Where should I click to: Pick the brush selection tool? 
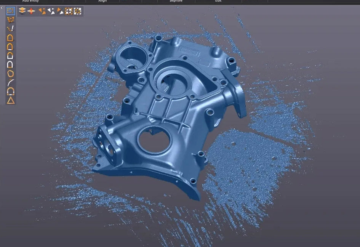click(11, 29)
